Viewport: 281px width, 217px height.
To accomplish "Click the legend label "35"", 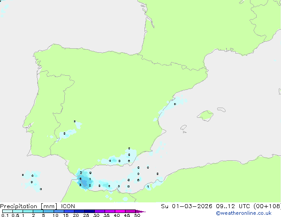I will 106,215.
